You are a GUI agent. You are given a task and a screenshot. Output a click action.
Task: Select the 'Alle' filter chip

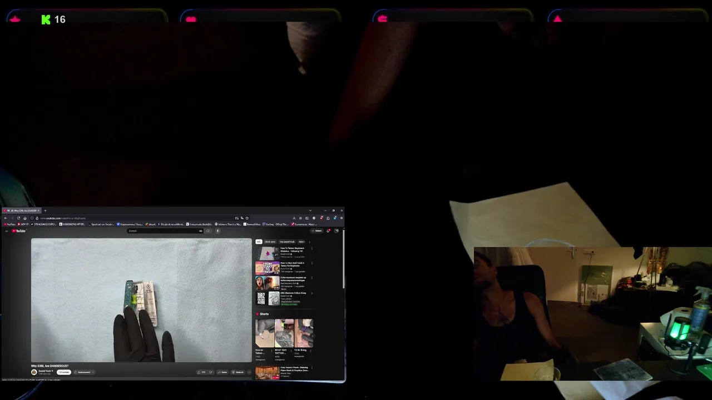[259, 242]
